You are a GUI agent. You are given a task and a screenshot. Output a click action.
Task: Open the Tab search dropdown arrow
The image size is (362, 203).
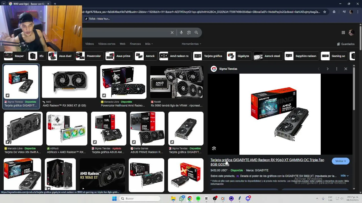click(4, 4)
